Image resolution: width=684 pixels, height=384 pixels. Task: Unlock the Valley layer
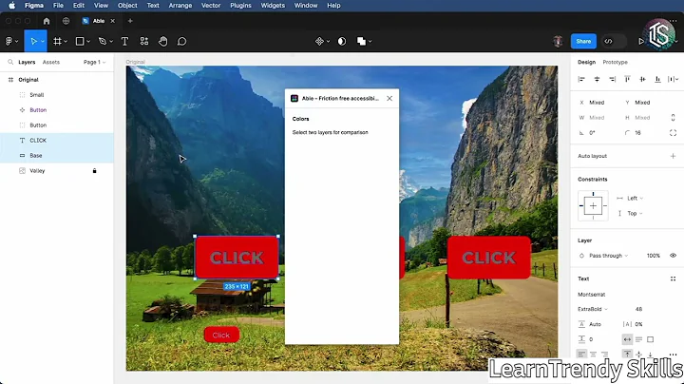[x=94, y=171]
